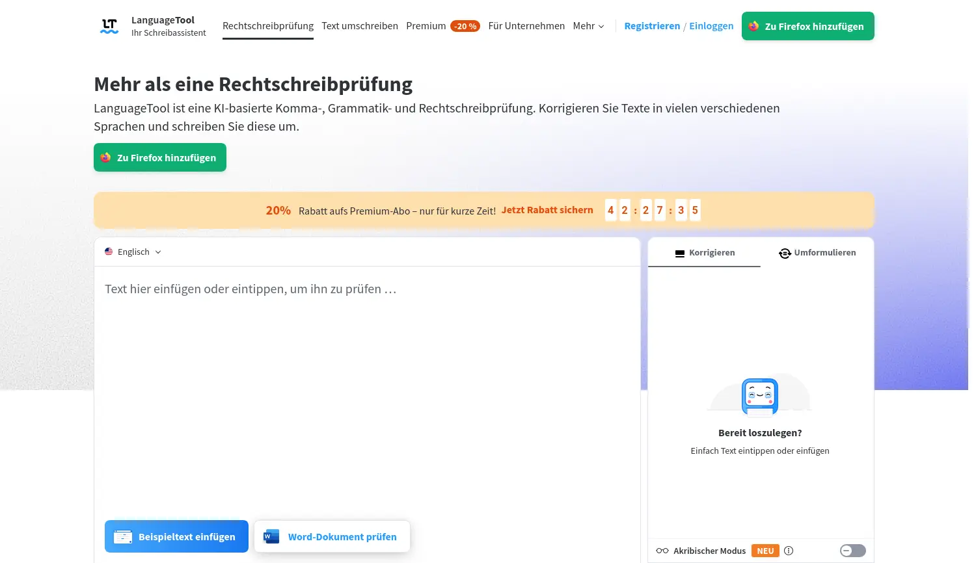Click the -20 % discount badge next to Premium
Viewport: 976px width, 563px height.
pyautogui.click(x=465, y=26)
